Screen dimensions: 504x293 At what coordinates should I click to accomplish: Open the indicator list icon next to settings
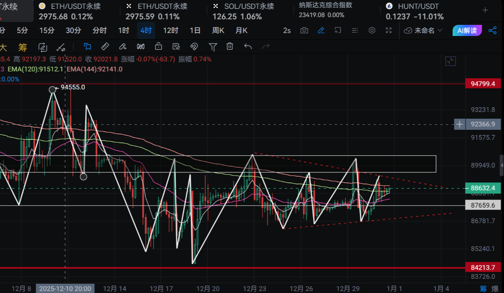[355, 31]
